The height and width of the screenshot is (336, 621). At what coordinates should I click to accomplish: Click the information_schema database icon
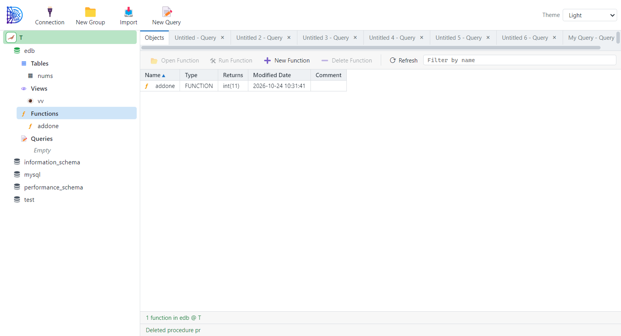point(17,162)
